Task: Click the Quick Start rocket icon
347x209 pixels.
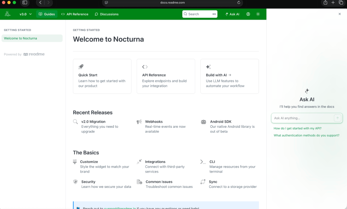Action: tap(81, 67)
